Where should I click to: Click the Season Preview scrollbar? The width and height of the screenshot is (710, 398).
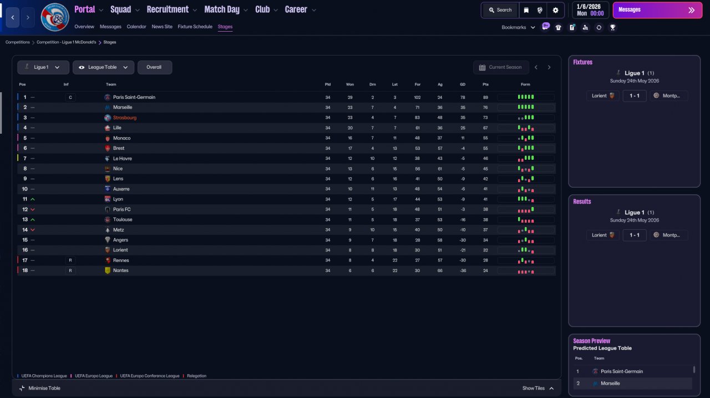click(x=694, y=369)
